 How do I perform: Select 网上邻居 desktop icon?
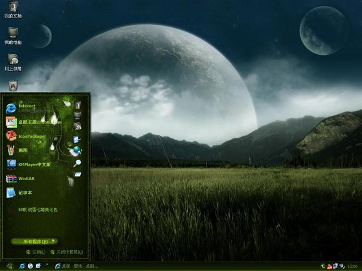click(x=13, y=62)
